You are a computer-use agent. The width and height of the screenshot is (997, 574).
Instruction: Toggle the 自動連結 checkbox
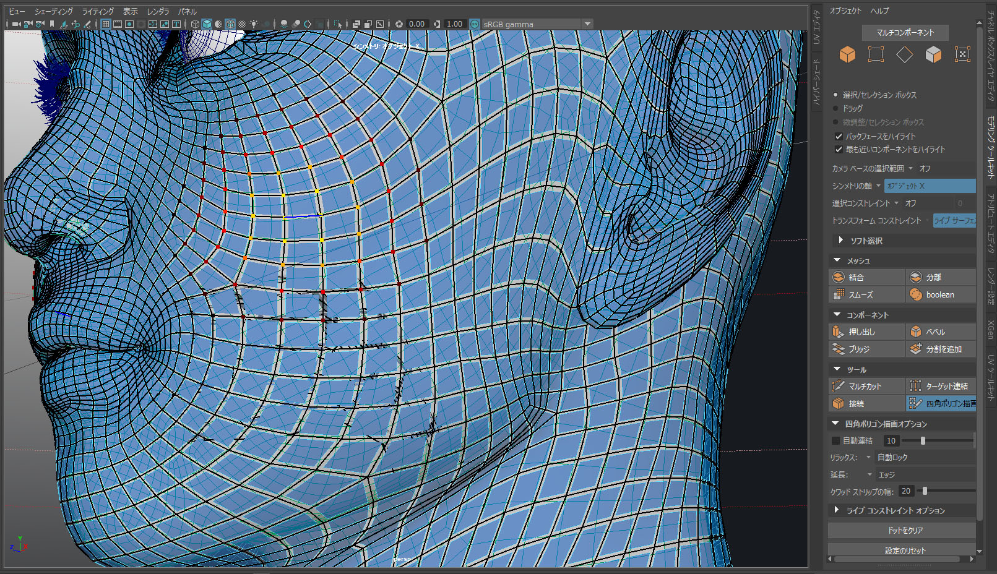tap(835, 440)
